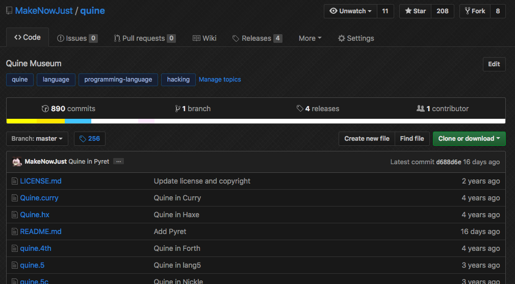
Task: Open the Clone or download dropdown
Action: (469, 139)
